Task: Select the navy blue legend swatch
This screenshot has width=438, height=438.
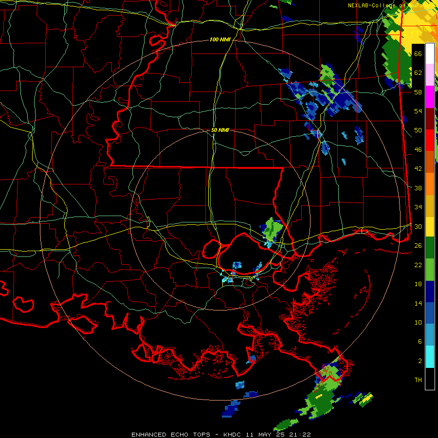Action: click(x=430, y=292)
